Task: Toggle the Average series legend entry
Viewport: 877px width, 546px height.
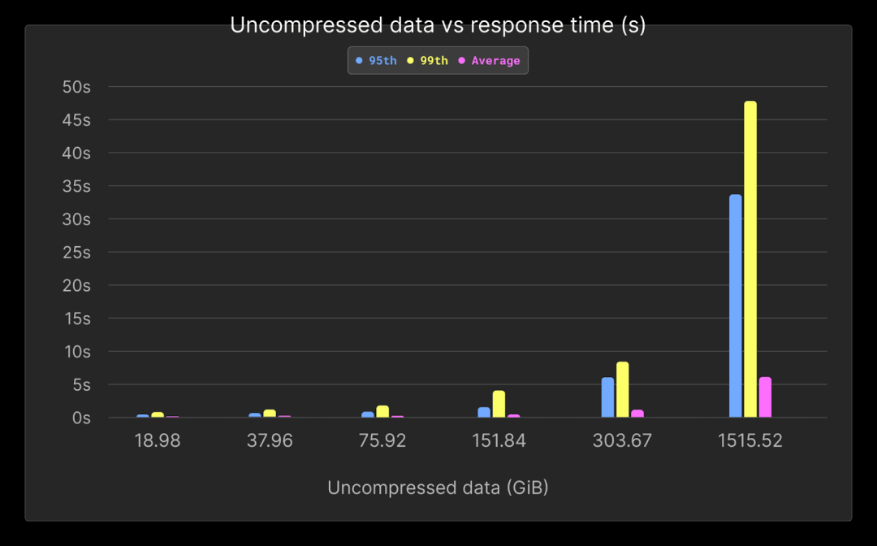Action: click(490, 60)
